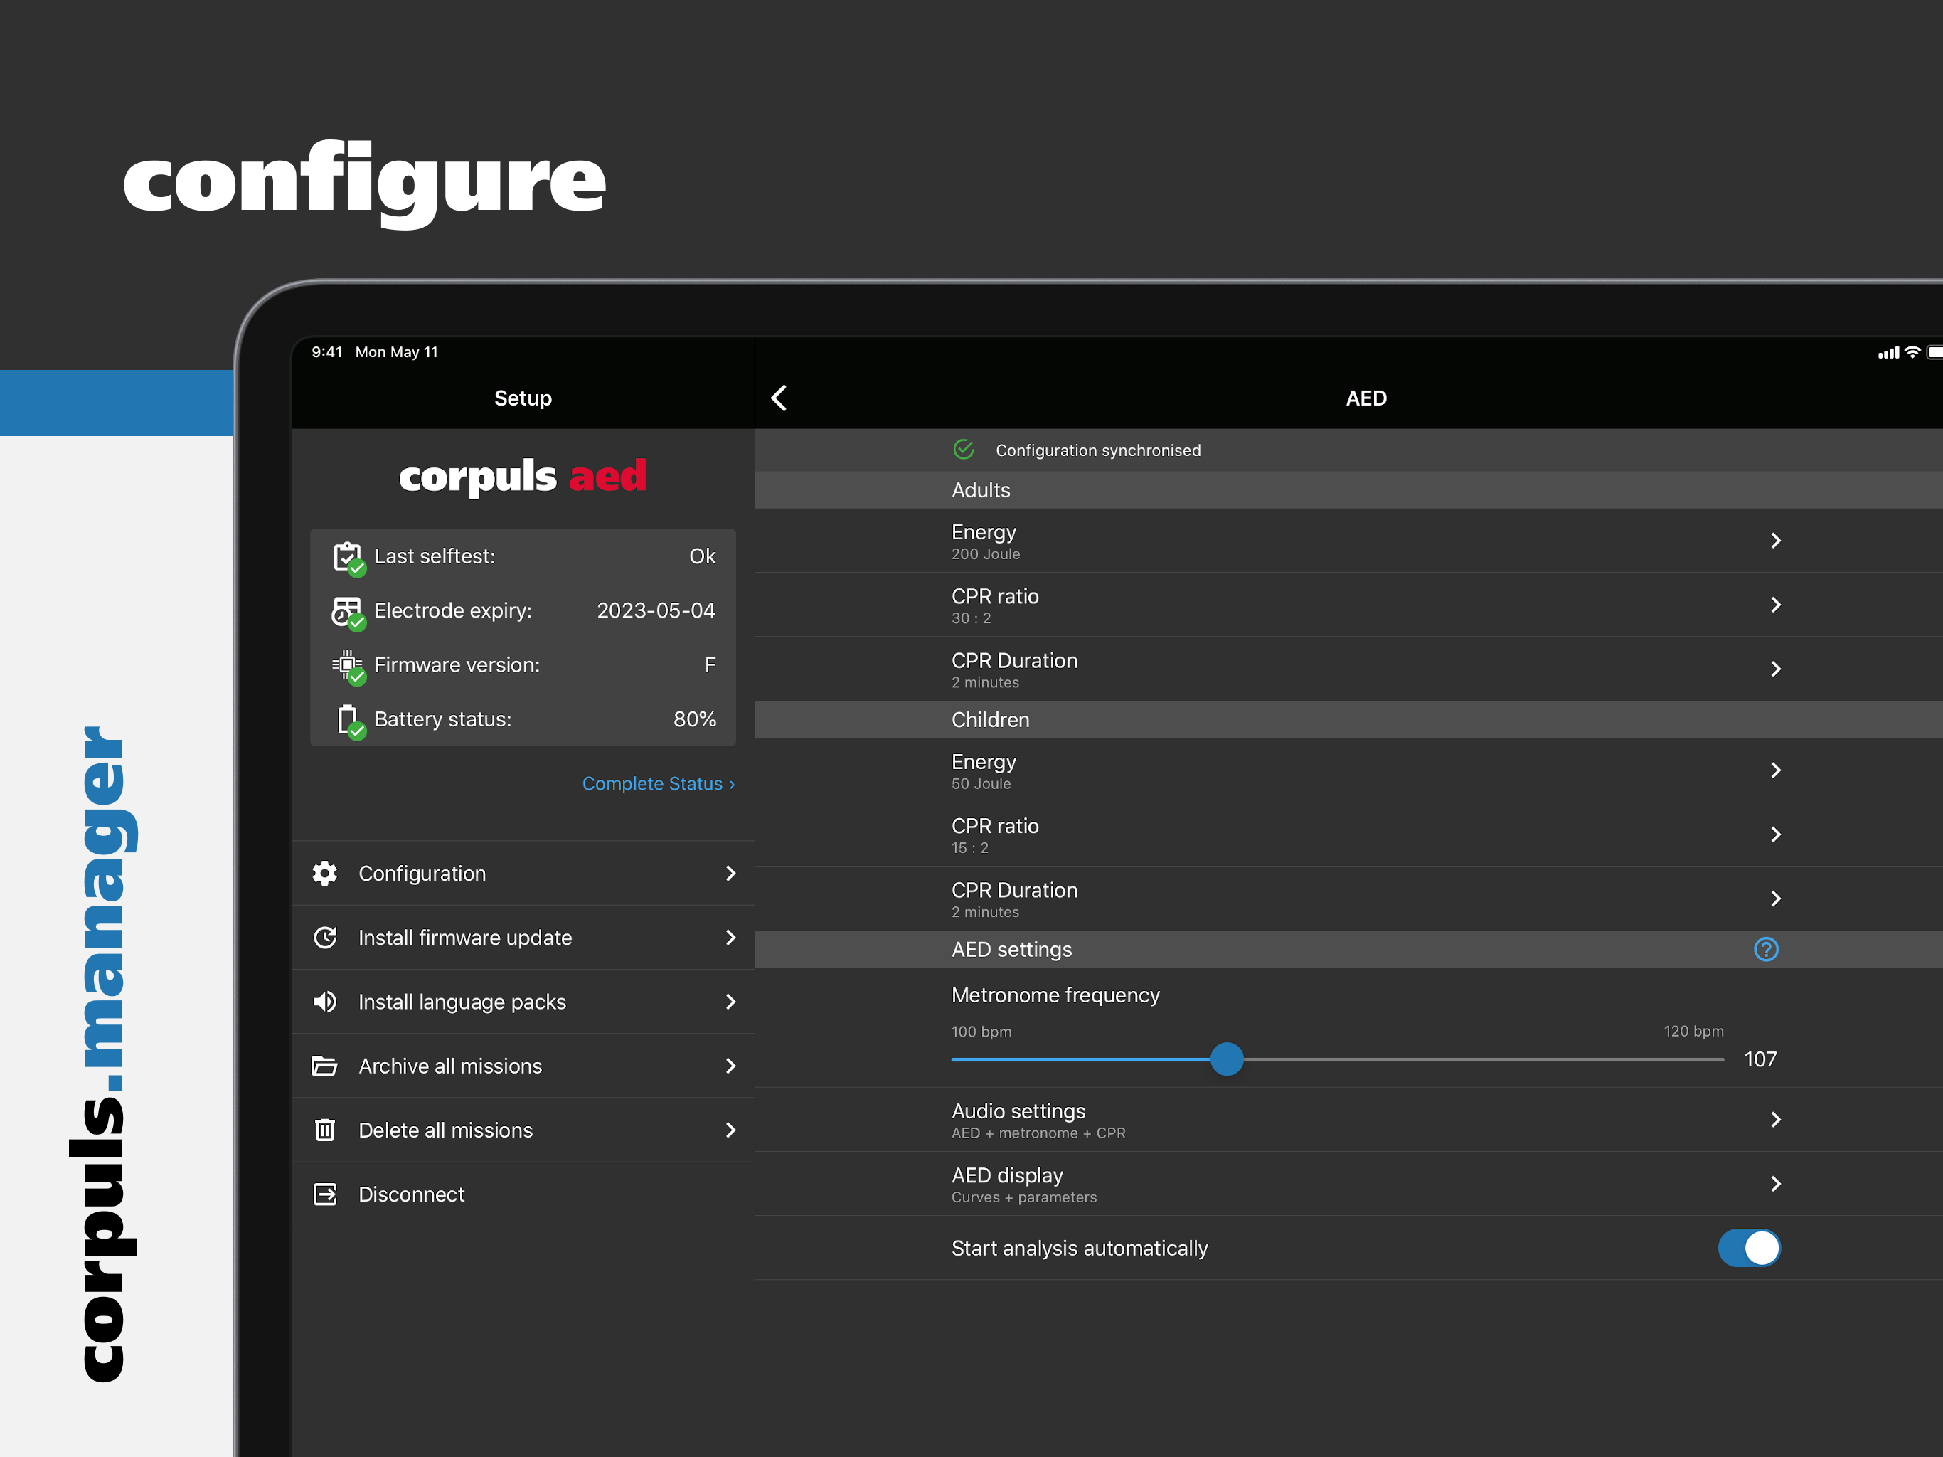Click the Archive missions folder icon
1943x1457 pixels.
tap(325, 1066)
